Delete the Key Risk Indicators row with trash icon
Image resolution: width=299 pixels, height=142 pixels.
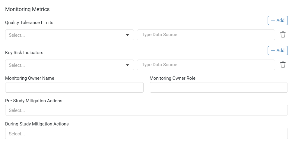(283, 65)
